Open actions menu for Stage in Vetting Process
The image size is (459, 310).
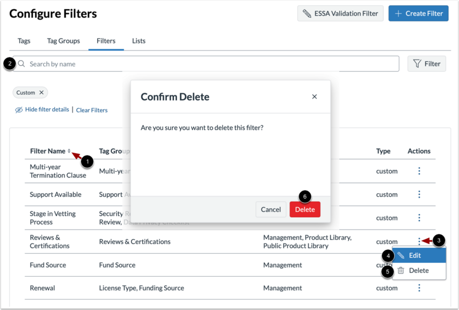[x=419, y=218]
